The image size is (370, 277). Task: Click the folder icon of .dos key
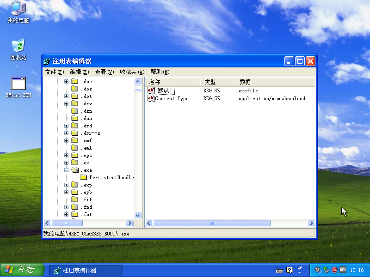click(75, 89)
